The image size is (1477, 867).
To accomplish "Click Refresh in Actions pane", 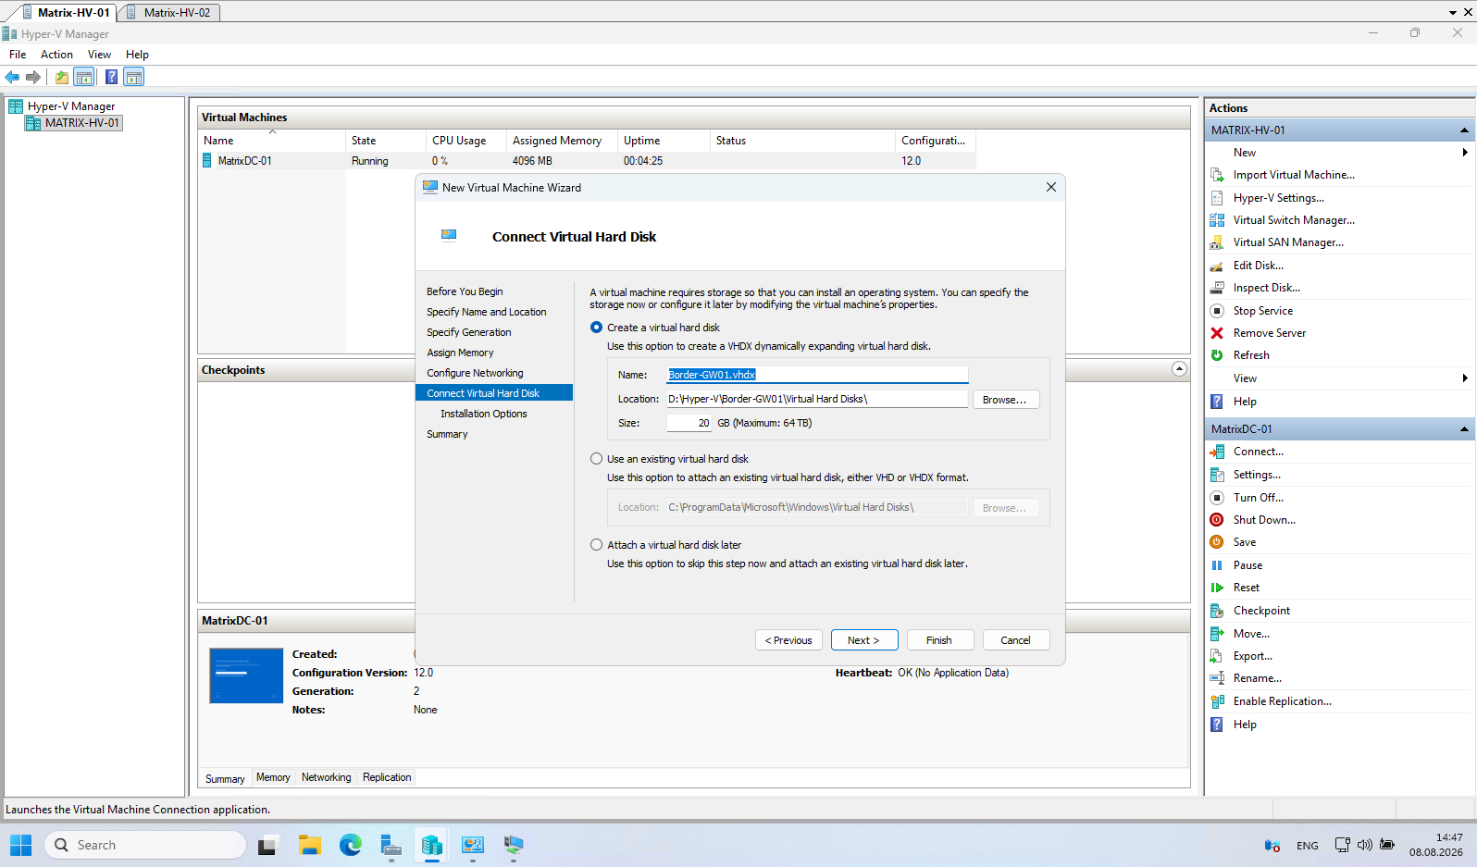I will [x=1250, y=355].
